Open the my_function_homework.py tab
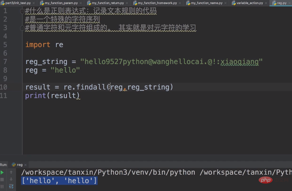Screen dimensions: 292x191 [x=157, y=3]
